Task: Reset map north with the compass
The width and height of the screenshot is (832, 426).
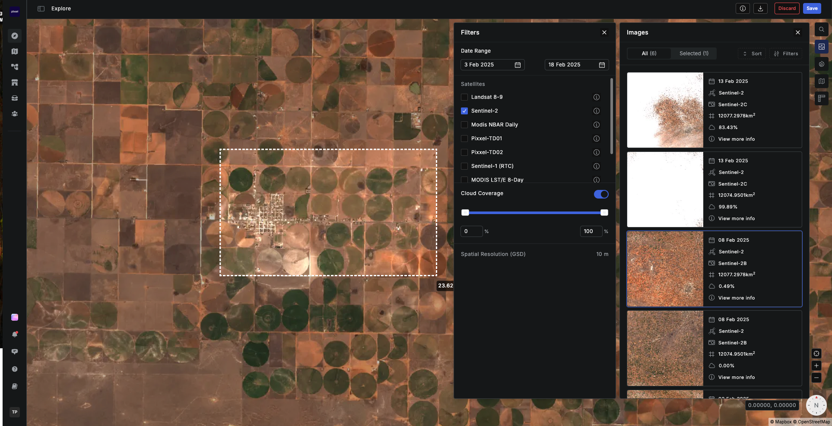Action: 816,405
